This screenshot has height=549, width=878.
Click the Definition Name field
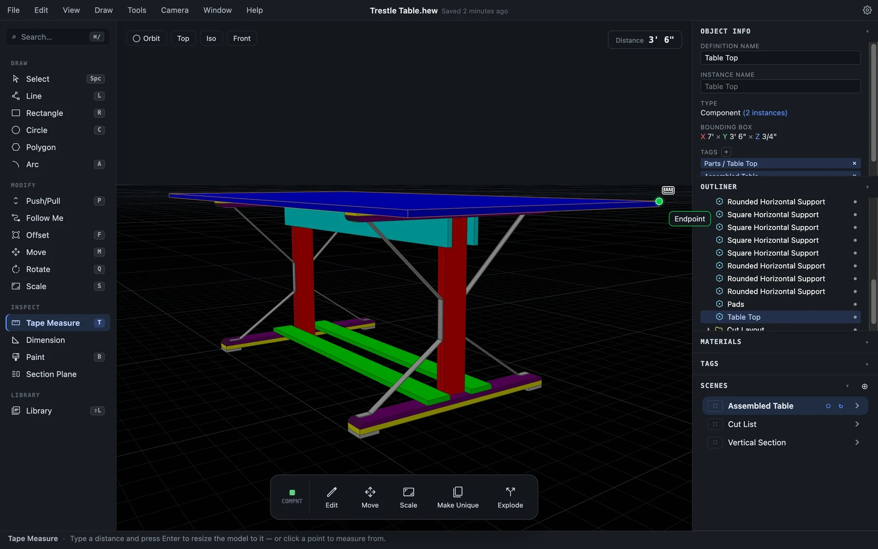tap(780, 58)
